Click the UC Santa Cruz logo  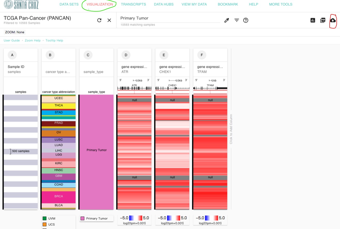[21, 4]
